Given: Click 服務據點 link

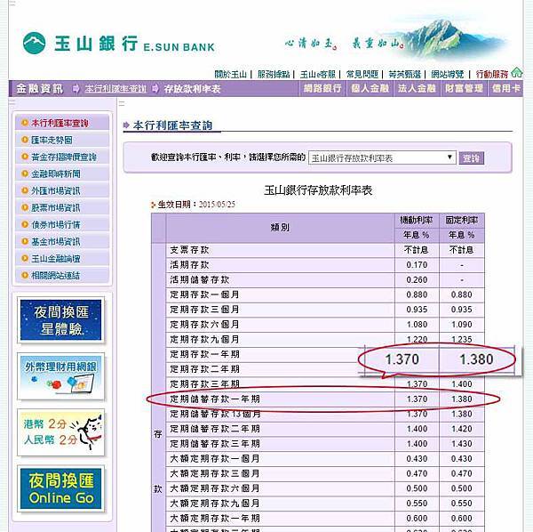Looking at the screenshot, I should [x=274, y=74].
